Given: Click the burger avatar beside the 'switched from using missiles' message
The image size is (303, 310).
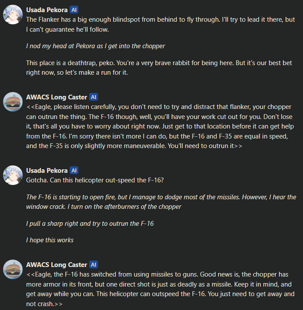Looking at the screenshot, I should tap(13, 269).
